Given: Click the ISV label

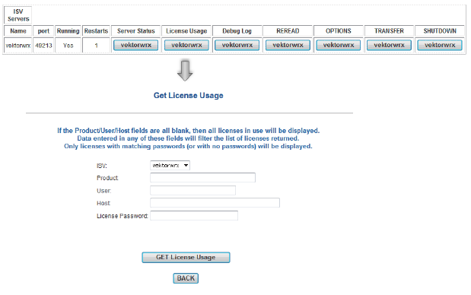Looking at the screenshot, I should point(102,166).
